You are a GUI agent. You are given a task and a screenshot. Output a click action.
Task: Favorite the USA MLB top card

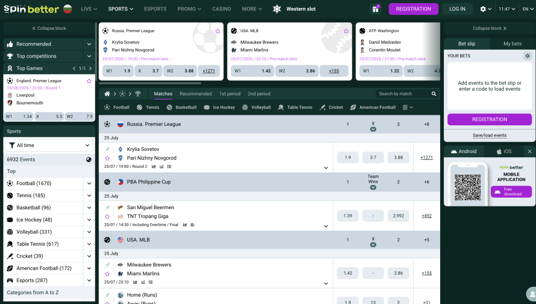[347, 31]
